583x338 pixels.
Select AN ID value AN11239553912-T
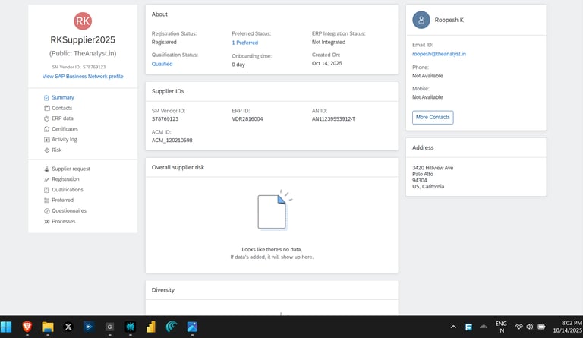click(x=333, y=119)
